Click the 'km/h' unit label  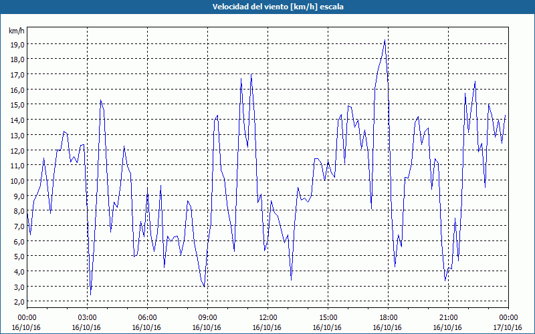tap(17, 31)
